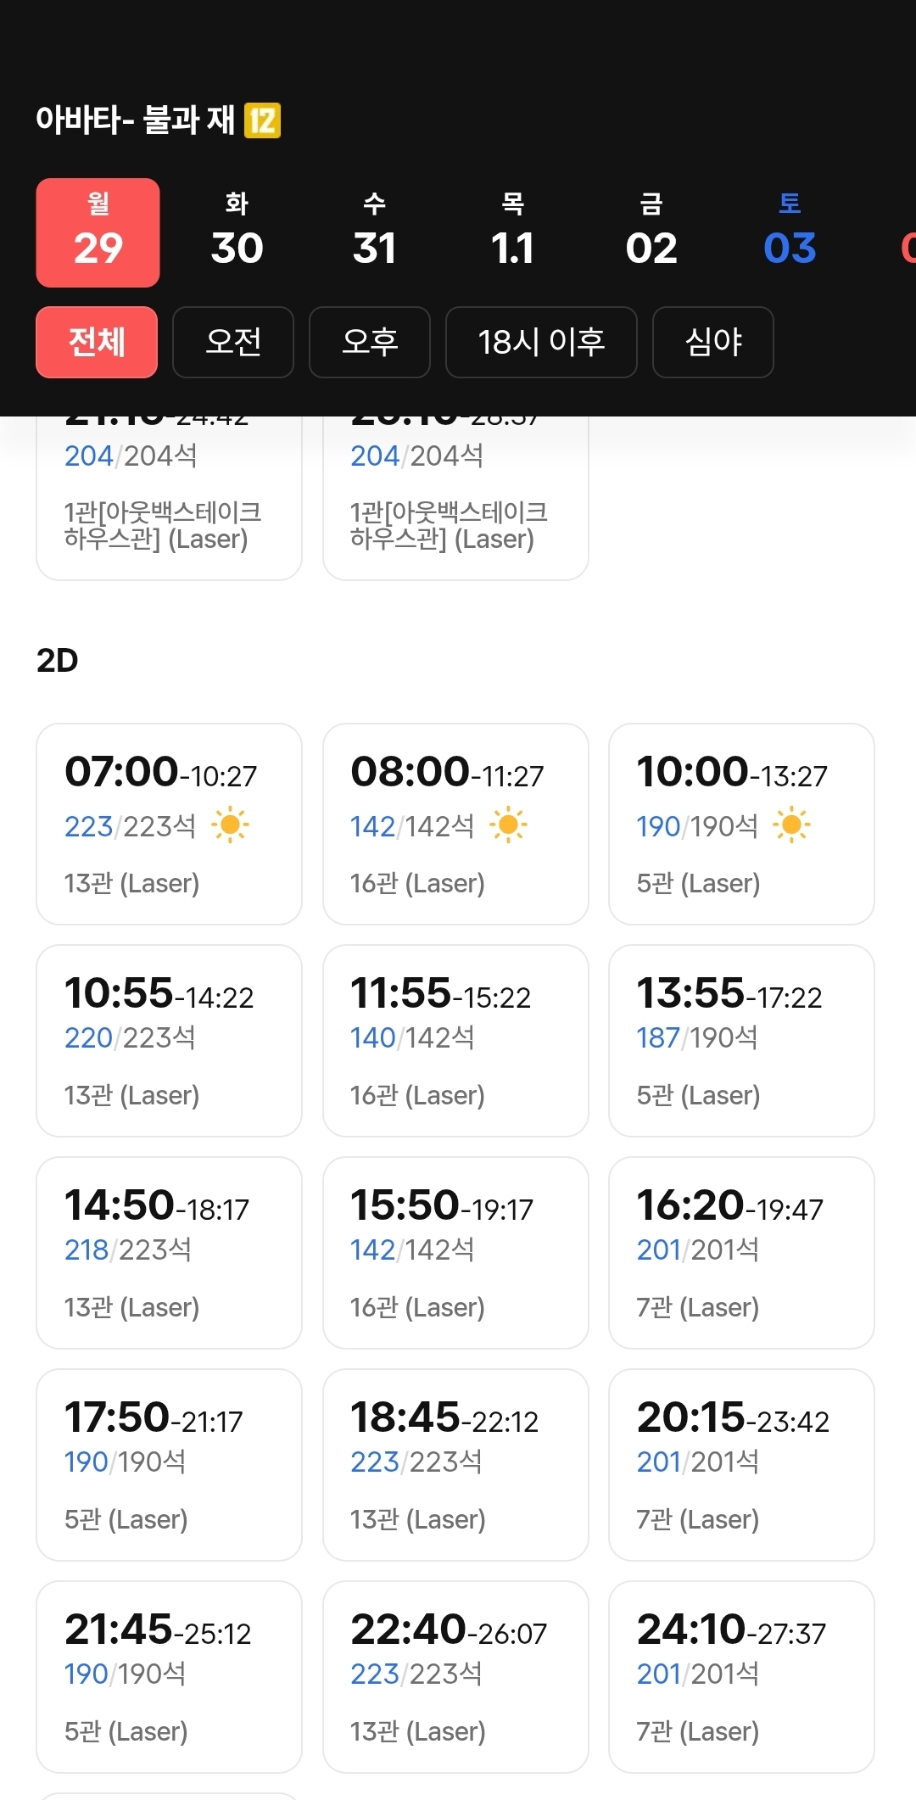Select Thursday 1.1 date
Image resolution: width=916 pixels, height=1800 pixels.
[x=512, y=233]
